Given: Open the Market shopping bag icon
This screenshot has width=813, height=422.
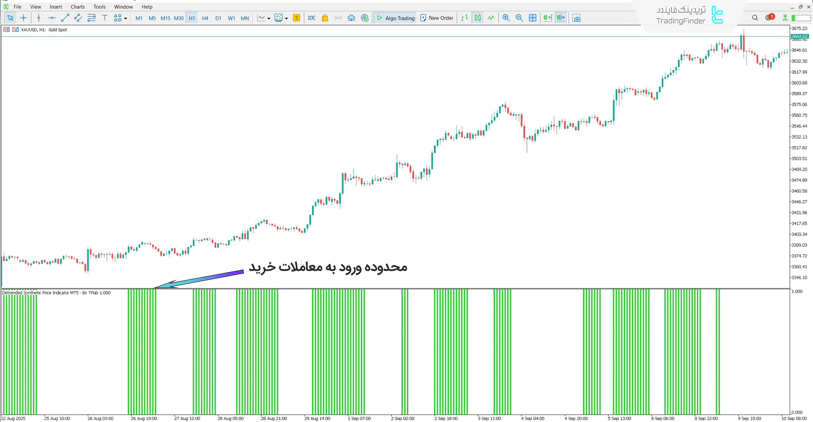Looking at the screenshot, I should tap(325, 18).
